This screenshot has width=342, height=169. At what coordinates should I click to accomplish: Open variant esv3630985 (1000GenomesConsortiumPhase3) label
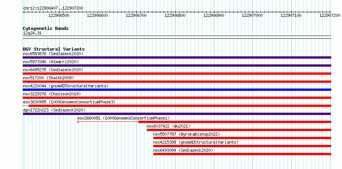tap(69, 102)
